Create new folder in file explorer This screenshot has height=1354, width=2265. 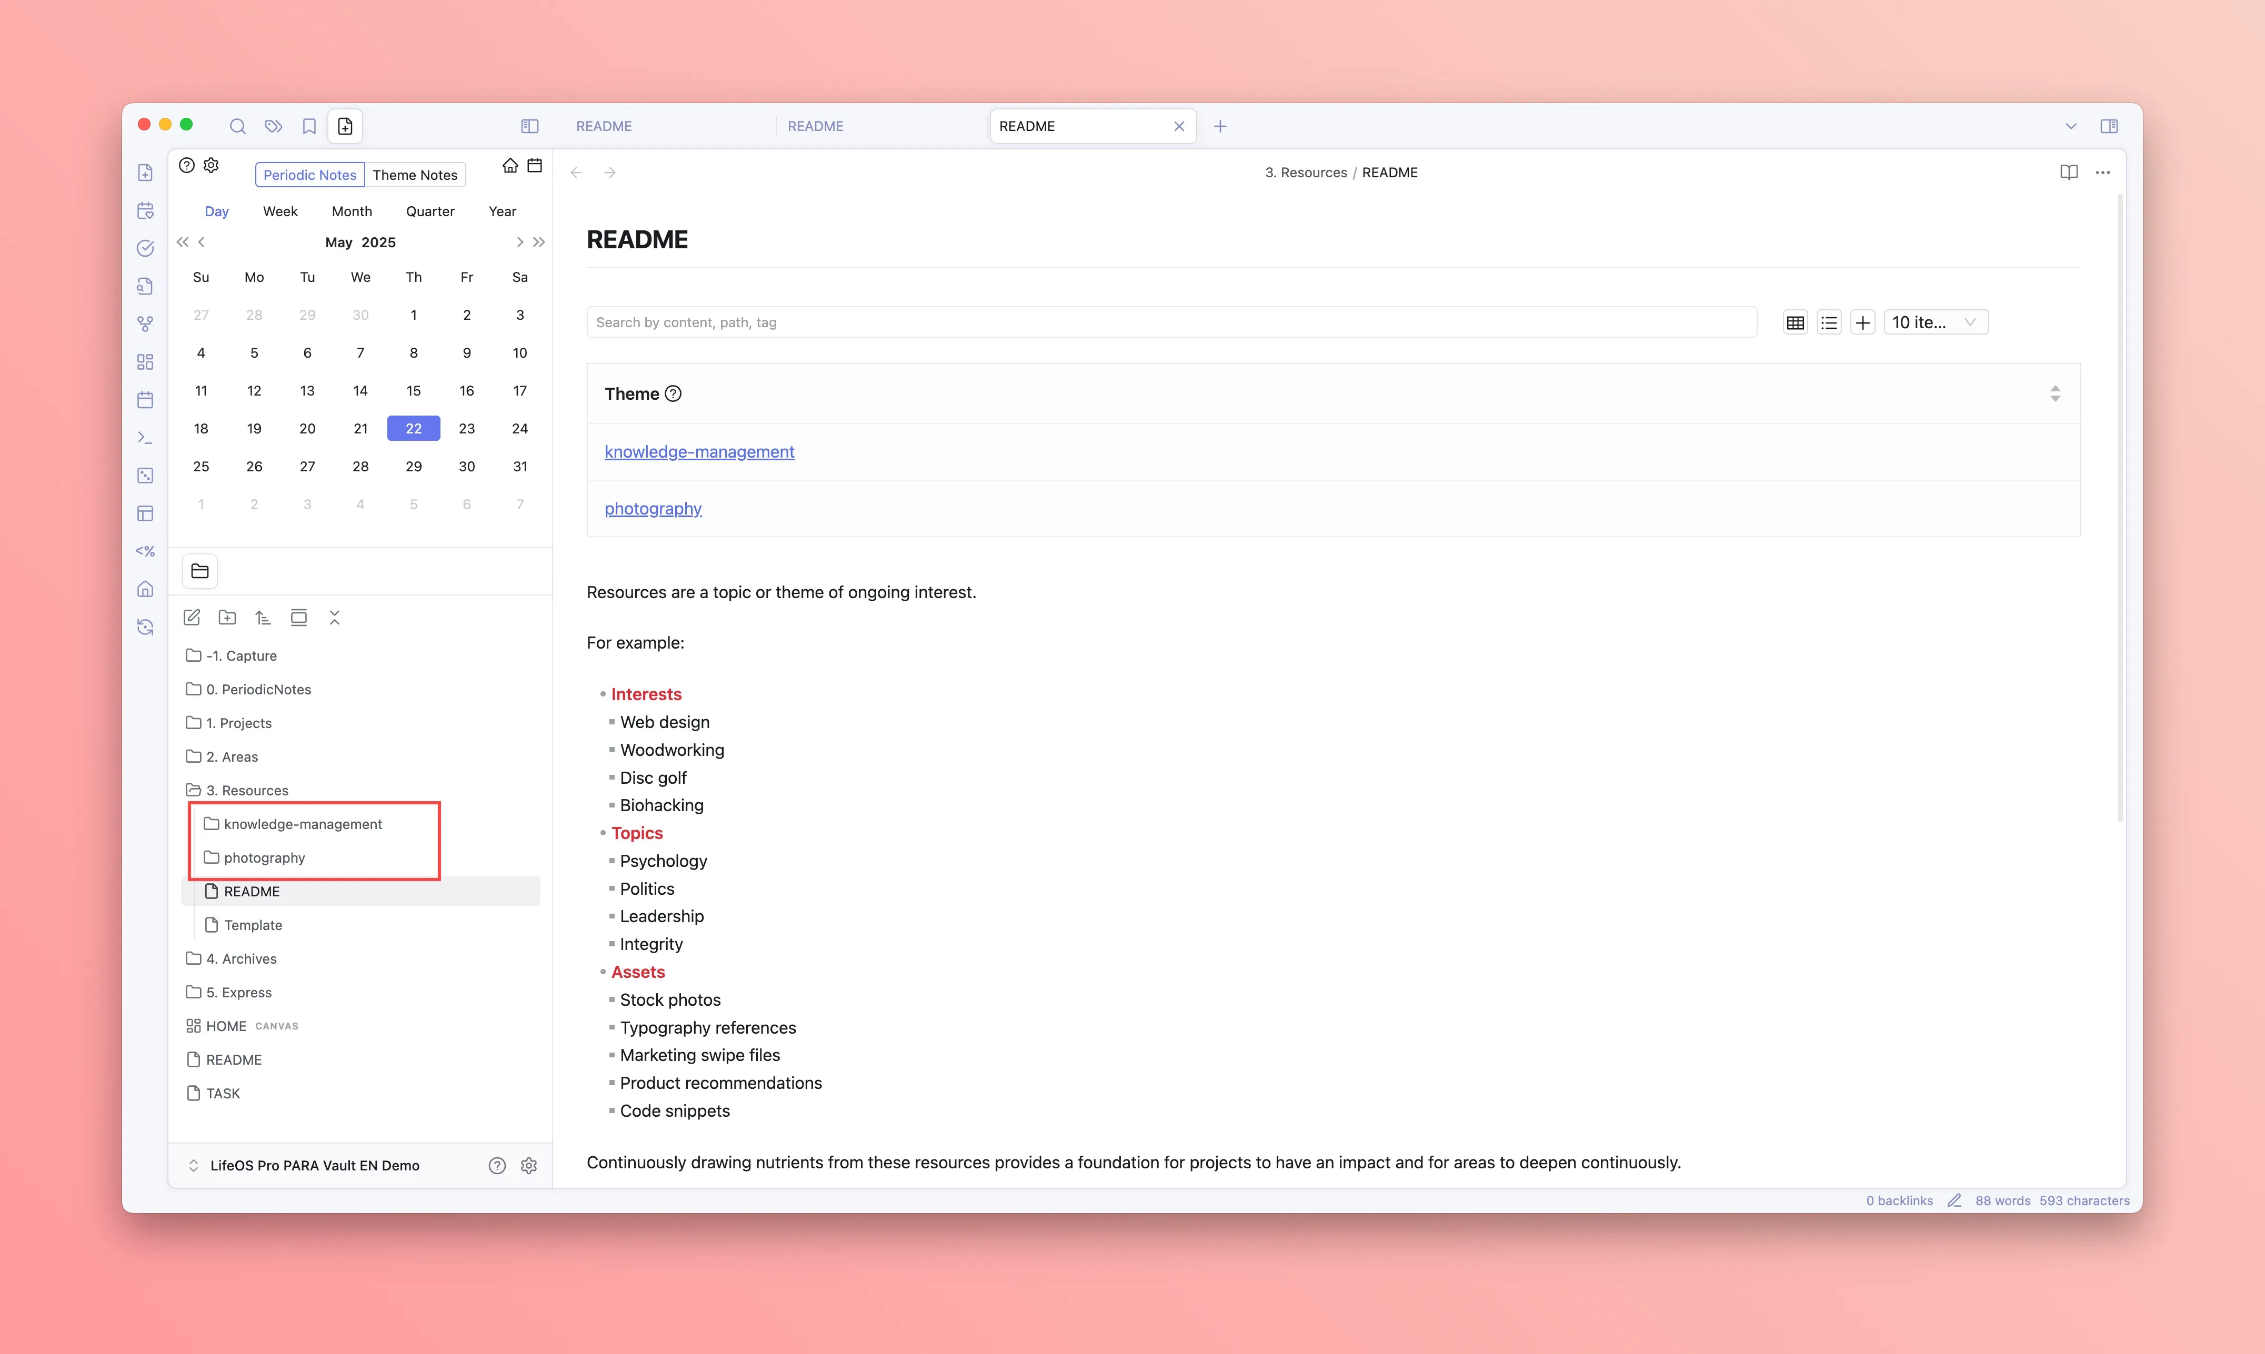(x=227, y=618)
